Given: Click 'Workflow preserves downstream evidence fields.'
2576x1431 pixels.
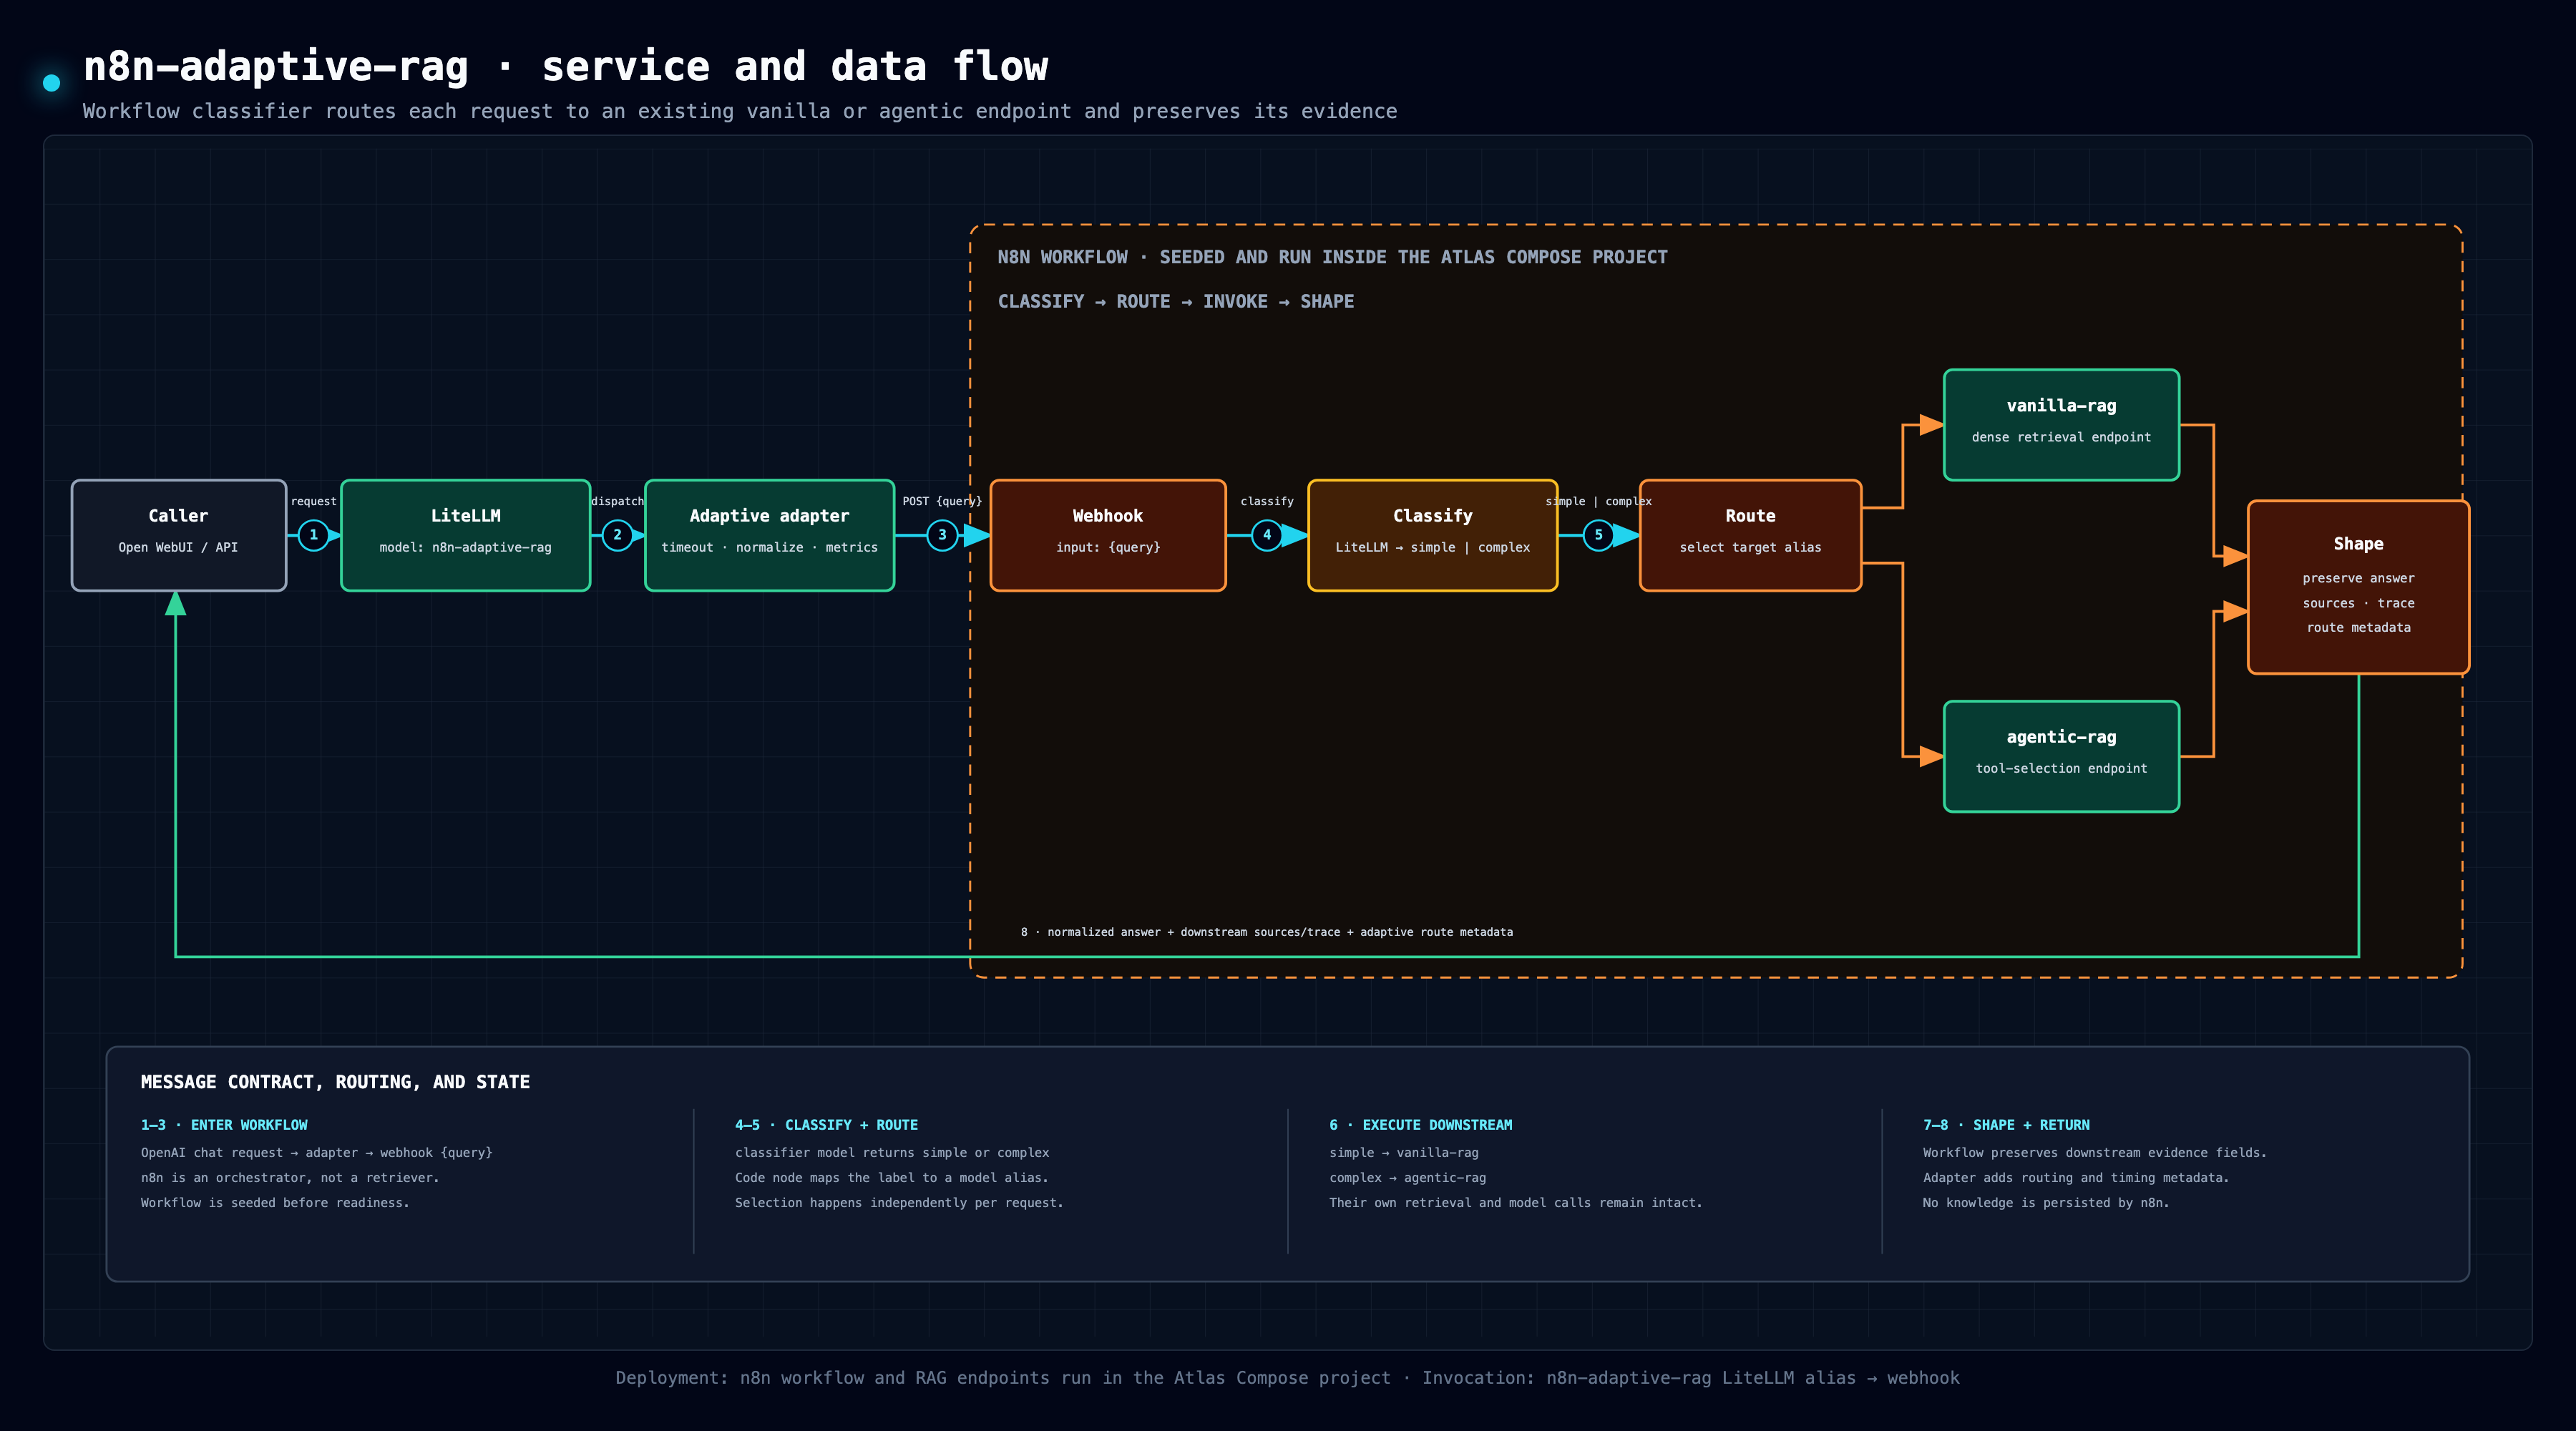Looking at the screenshot, I should (x=2094, y=1153).
